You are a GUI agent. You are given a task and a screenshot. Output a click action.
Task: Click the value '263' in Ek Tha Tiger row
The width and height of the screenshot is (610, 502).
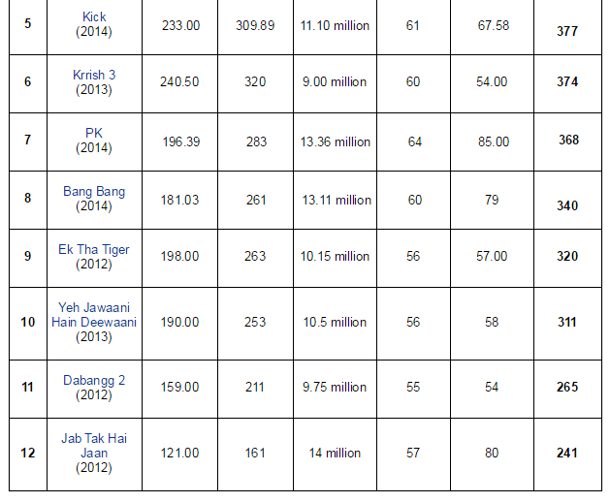[255, 257]
